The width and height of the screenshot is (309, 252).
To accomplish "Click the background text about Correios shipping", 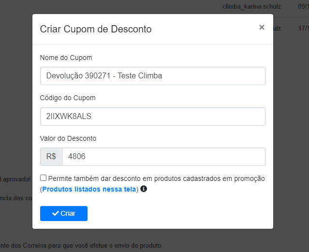I will coord(81,246).
